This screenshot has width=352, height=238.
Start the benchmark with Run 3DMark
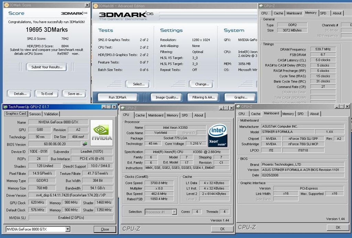[118, 97]
